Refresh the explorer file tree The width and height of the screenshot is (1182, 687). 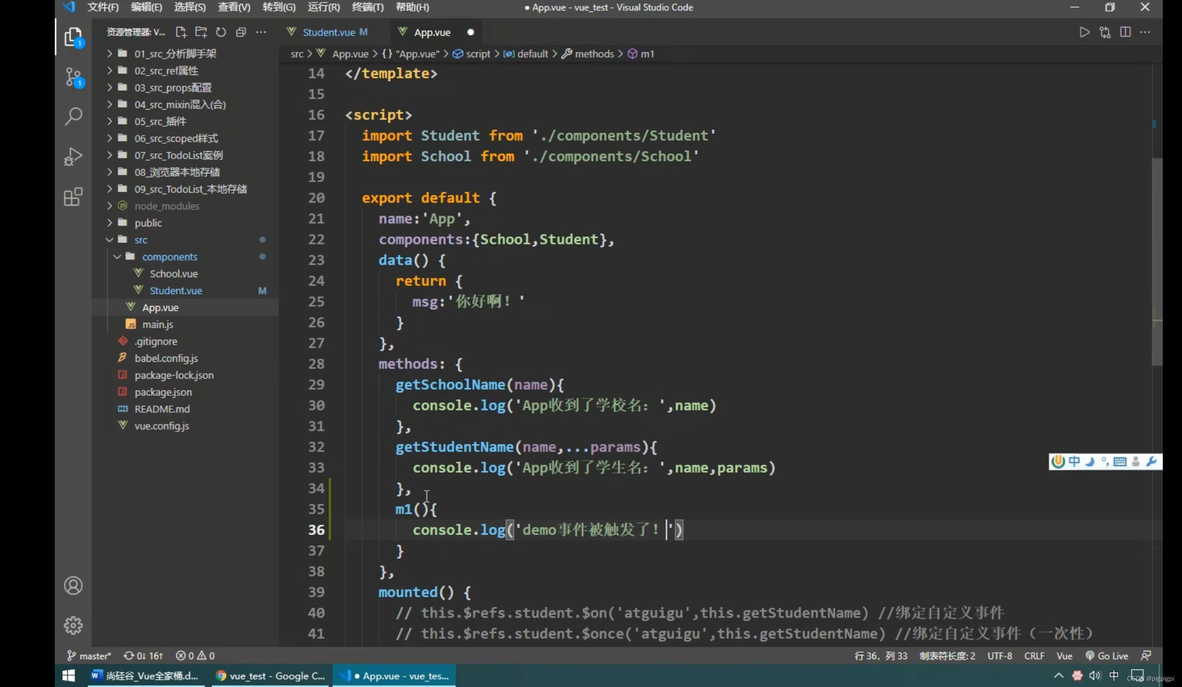(221, 32)
